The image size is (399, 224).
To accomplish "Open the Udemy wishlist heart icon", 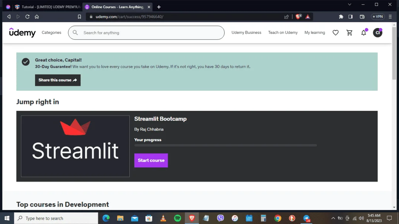I will click(335, 33).
